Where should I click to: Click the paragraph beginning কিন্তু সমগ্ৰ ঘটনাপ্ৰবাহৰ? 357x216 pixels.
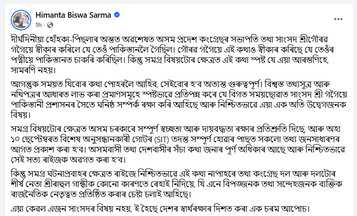(177, 184)
